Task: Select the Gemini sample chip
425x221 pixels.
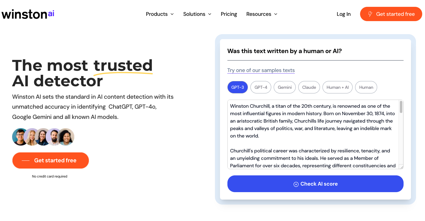Action: pyautogui.click(x=285, y=87)
